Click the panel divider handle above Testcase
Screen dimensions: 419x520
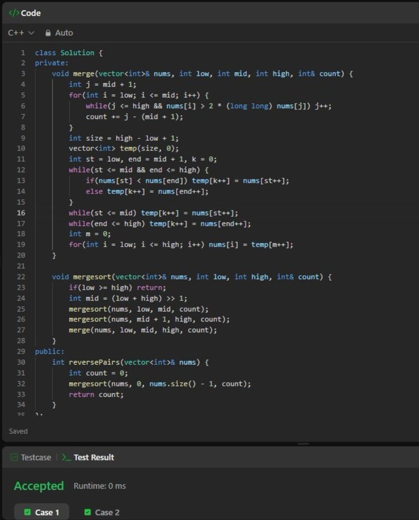[304, 444]
